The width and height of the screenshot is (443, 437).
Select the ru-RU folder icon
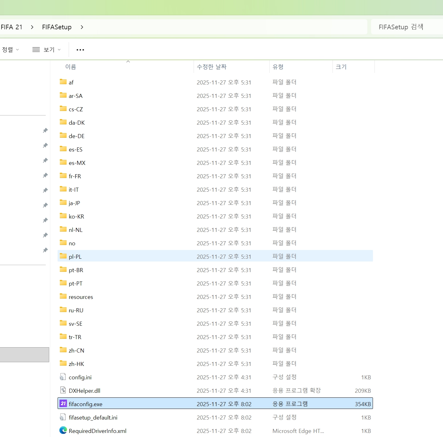point(63,310)
